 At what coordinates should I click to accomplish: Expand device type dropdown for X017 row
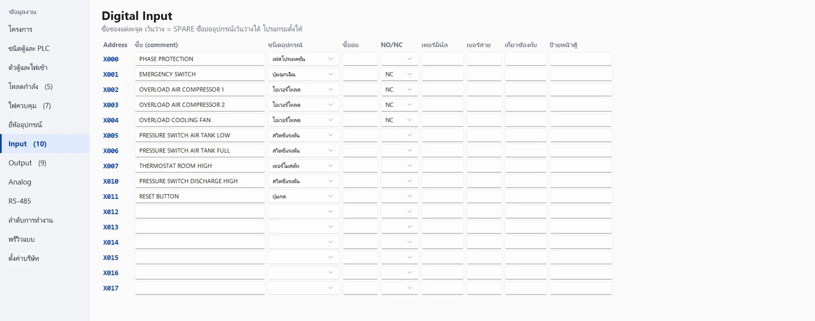click(x=304, y=288)
